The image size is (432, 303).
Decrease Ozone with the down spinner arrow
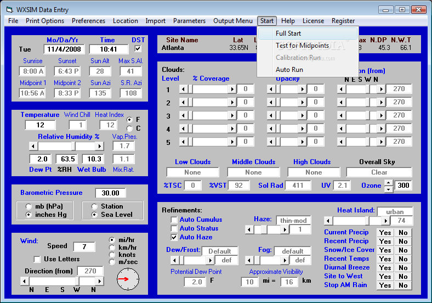[389, 189]
